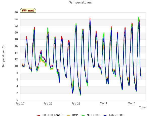This screenshot has width=161, height=120.
Task: Click the Temperatures chart title
Action: [x=80, y=2]
